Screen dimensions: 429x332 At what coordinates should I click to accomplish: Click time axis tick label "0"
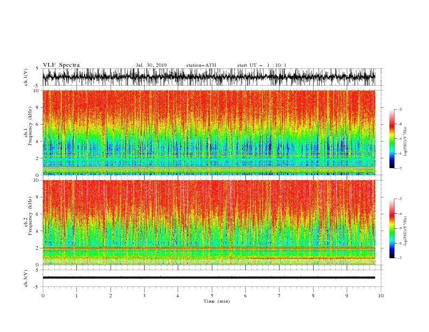43,296
